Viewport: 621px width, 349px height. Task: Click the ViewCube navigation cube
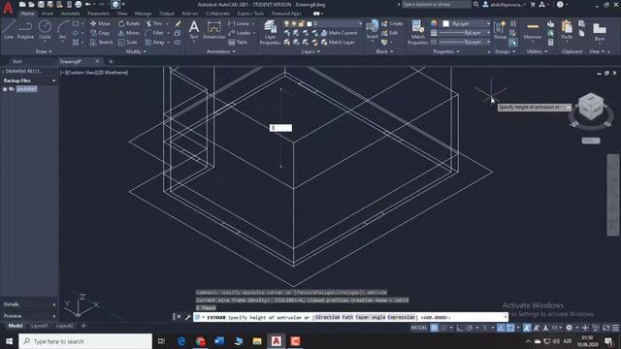point(591,107)
